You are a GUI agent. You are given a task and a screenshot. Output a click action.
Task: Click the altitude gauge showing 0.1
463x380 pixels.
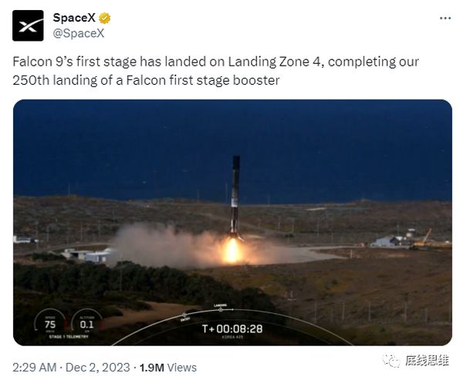click(86, 324)
